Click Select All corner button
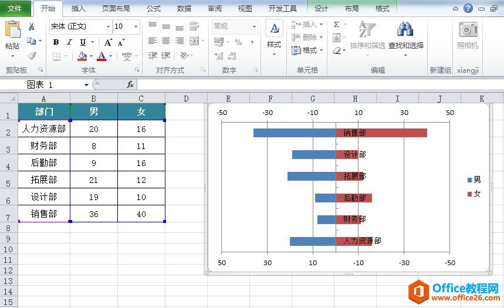Viewport: 504px width, 308px height. tap(9, 98)
